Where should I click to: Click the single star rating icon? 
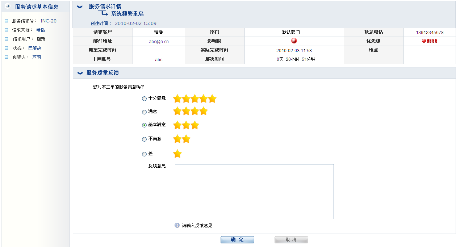tap(177, 154)
